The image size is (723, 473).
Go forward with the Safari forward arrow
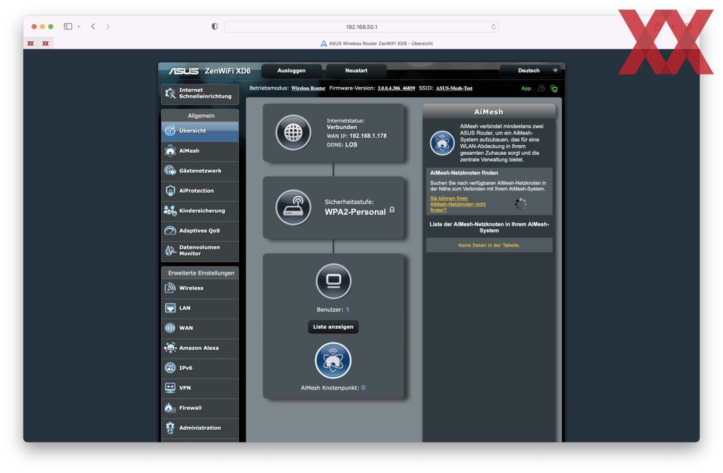pos(108,27)
